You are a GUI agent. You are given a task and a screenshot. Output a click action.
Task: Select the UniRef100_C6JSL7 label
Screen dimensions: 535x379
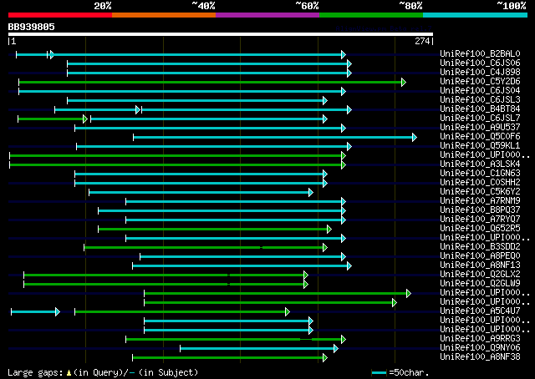click(480, 119)
